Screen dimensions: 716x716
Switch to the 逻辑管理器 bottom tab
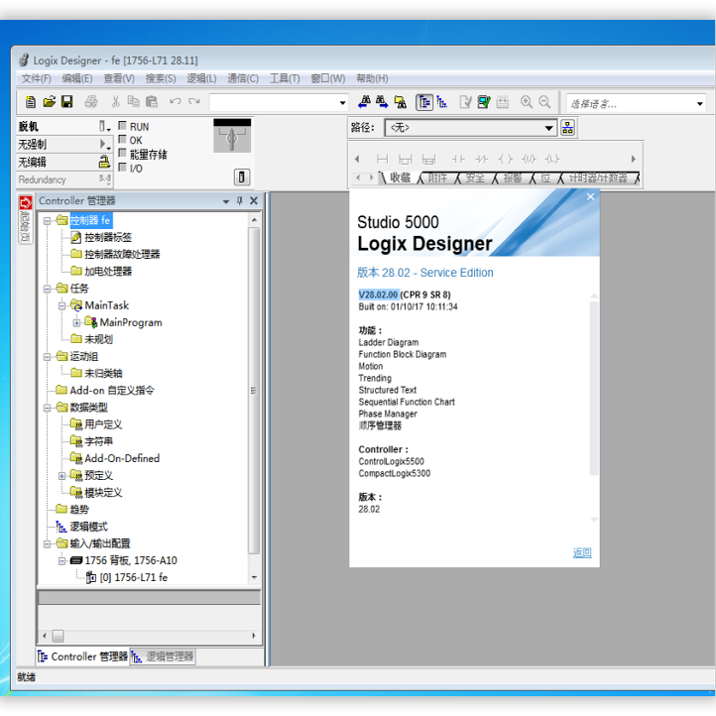[163, 656]
